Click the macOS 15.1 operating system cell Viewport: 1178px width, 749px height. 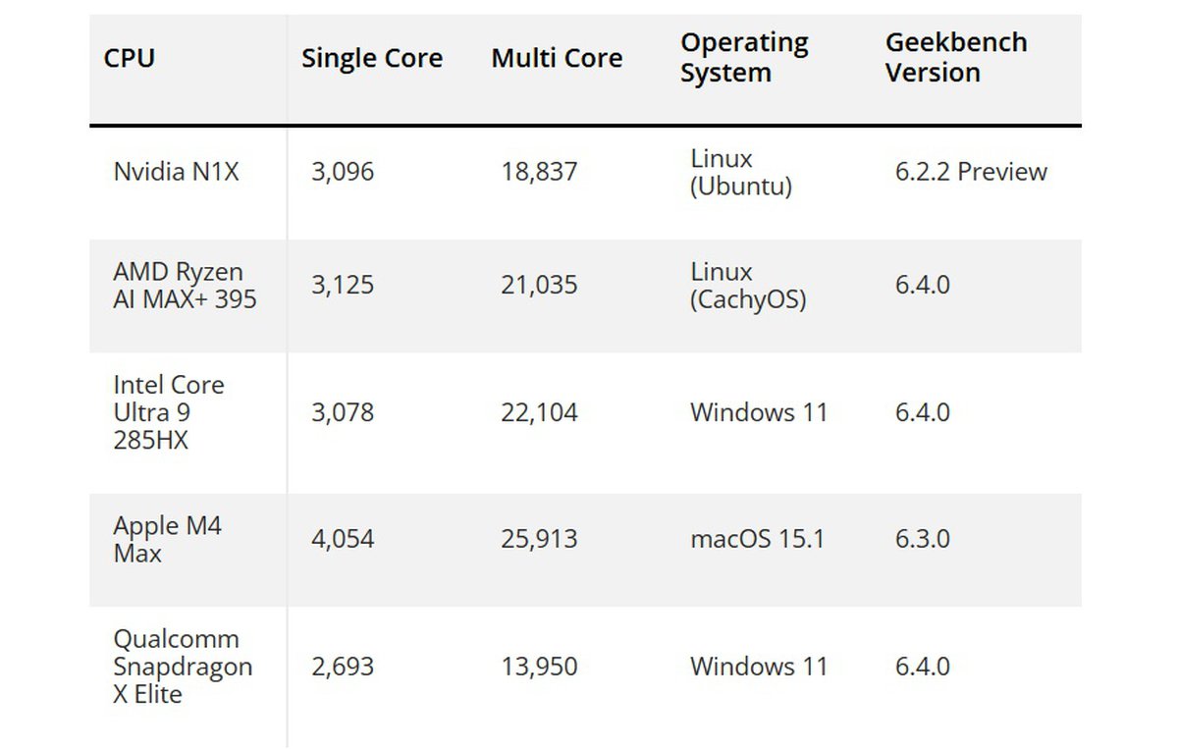[x=756, y=539]
